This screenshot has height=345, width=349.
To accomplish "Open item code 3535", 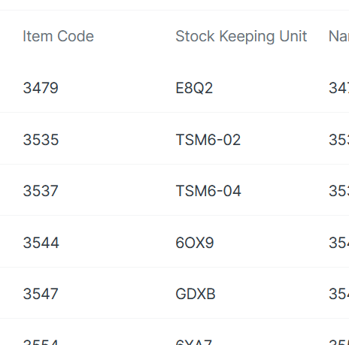I will point(41,140).
